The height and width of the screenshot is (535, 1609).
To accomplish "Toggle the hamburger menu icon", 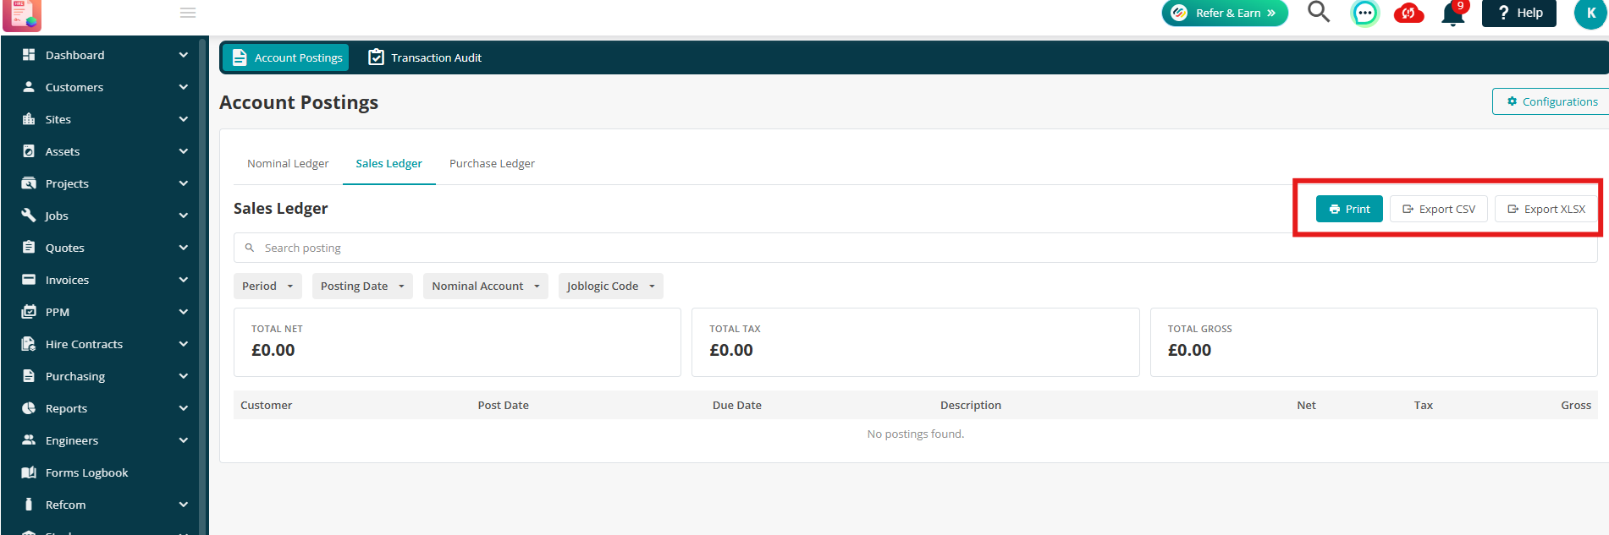I will pos(188,13).
